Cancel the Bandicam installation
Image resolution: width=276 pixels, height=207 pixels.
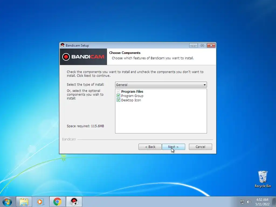[x=200, y=147]
